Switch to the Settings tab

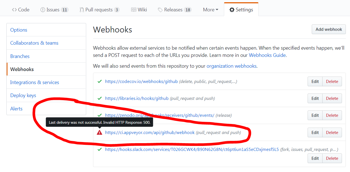tap(244, 9)
